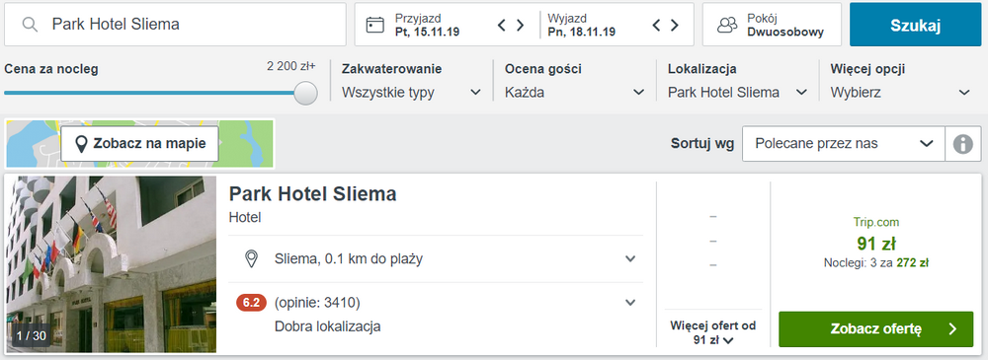Click the guests icon for room type

point(727,25)
